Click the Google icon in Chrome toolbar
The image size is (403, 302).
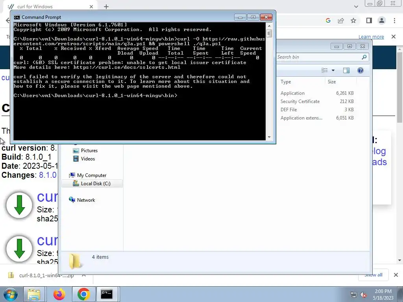(x=328, y=20)
